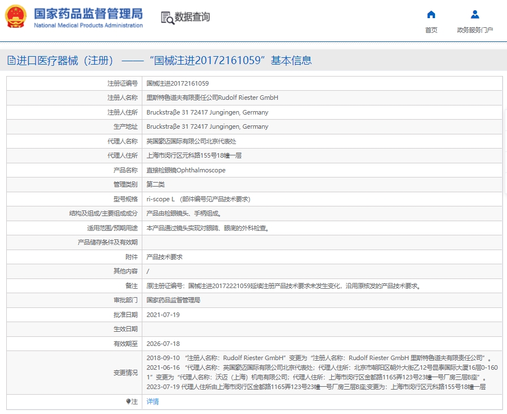507x414 pixels.
Task: Click registration number 国械注进20172161059 cell
Action: point(178,83)
